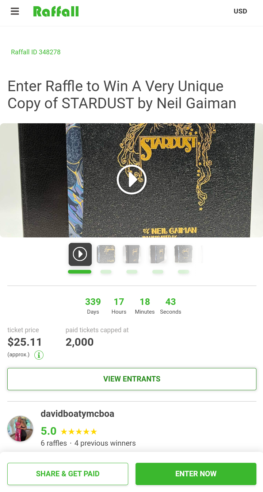
Task: Click the ticket price info icon
Action: coord(39,355)
